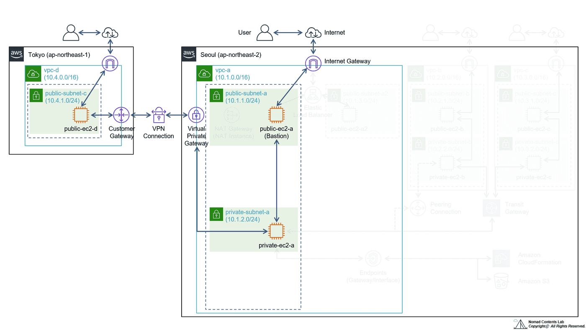Select the private-ec2-a instance icon
The image size is (586, 330).
276,231
